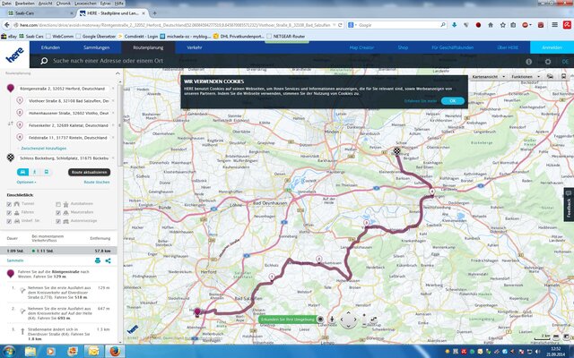Click the map zoom-out minus control
The height and width of the screenshot is (358, 574).
(364, 325)
